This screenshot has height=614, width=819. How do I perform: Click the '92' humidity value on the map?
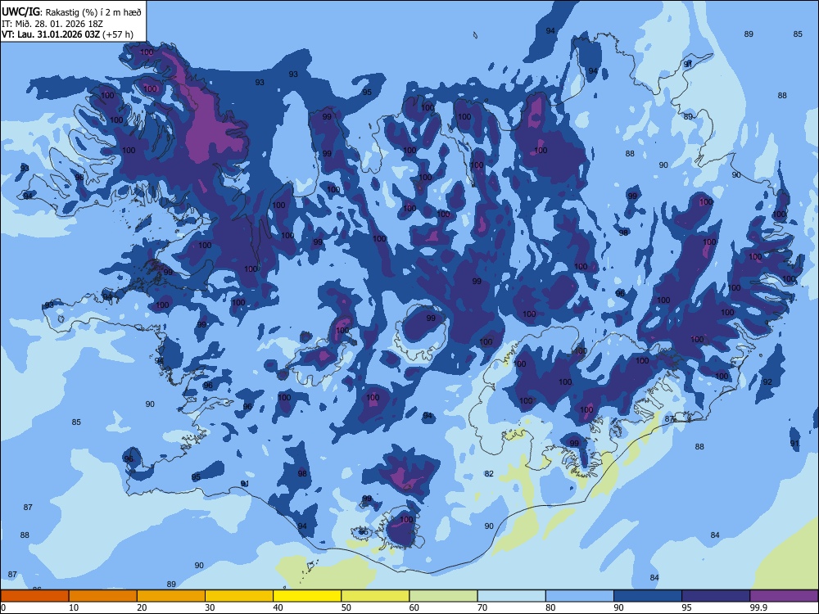767,381
